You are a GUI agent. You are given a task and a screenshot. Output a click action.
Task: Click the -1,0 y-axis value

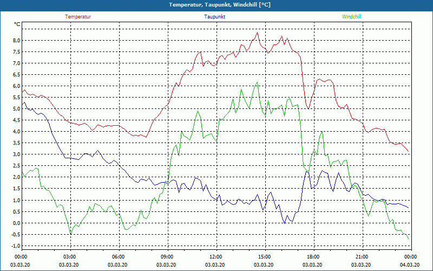coord(16,246)
